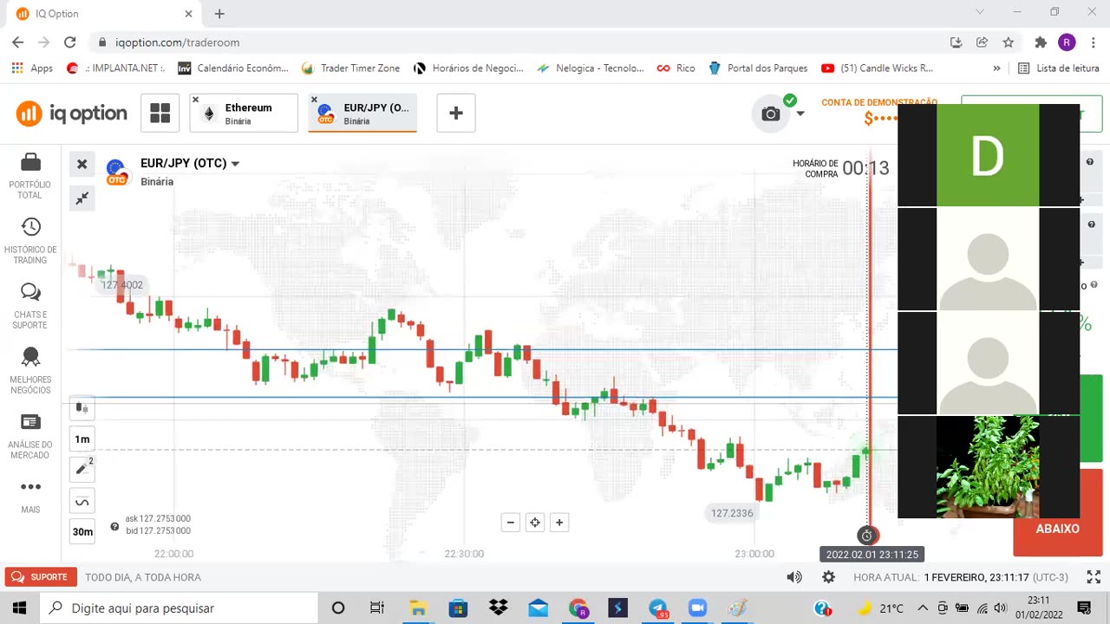The image size is (1110, 624).
Task: Open Zoom from the taskbar
Action: (697, 608)
